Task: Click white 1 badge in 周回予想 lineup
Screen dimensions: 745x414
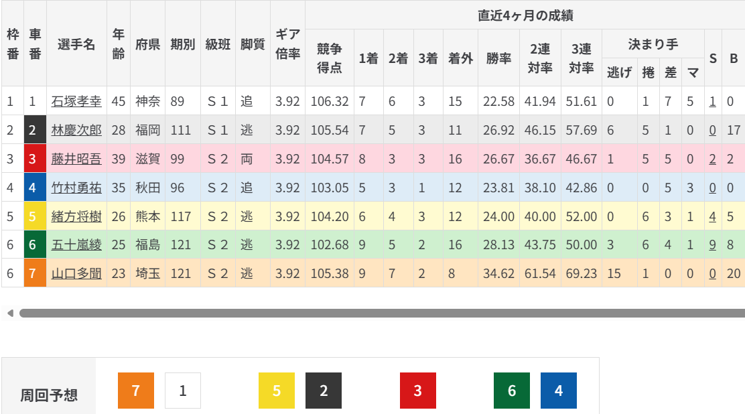Action: coord(183,391)
